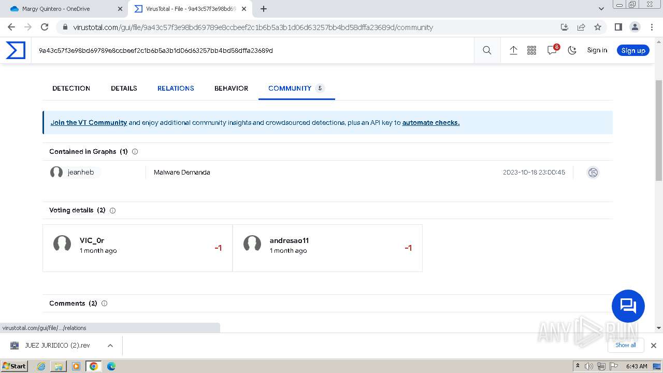Screen dimensions: 663x373
Task: Click Show all downloads button
Action: tap(625, 345)
